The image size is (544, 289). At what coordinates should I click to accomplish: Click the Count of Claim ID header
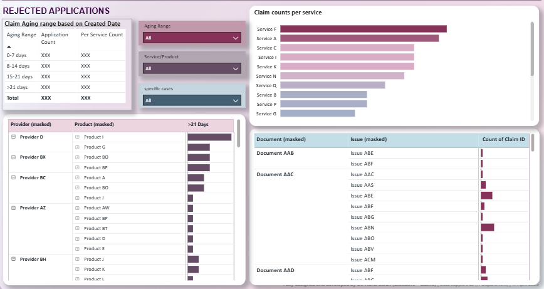pyautogui.click(x=503, y=139)
